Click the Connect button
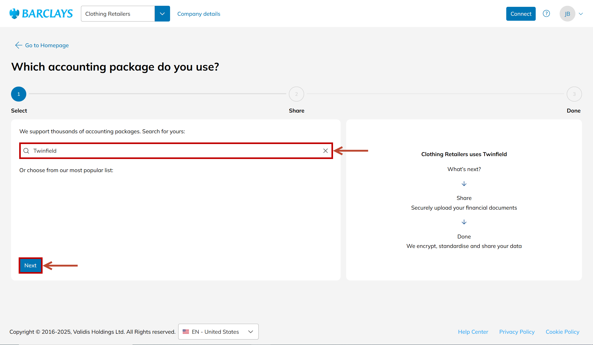The width and height of the screenshot is (593, 345). [521, 14]
